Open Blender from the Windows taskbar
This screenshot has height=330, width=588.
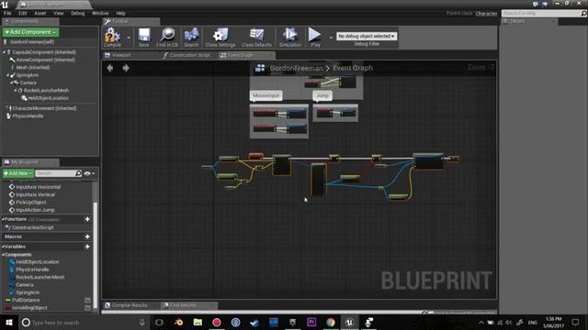(x=178, y=322)
